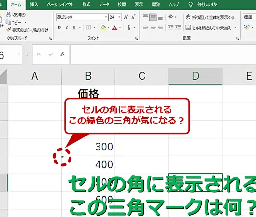Open the borders dropdown arrow
The image size is (256, 217).
(x=94, y=27)
